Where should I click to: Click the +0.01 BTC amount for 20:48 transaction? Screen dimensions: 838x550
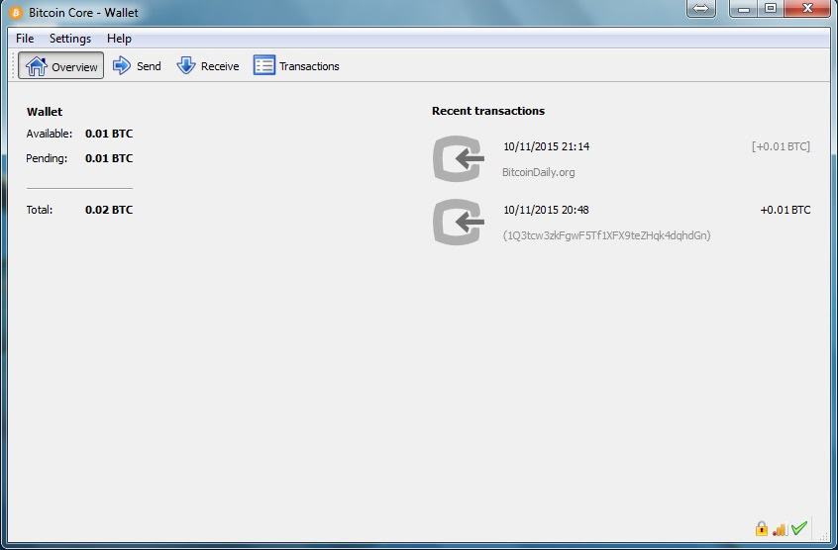786,210
